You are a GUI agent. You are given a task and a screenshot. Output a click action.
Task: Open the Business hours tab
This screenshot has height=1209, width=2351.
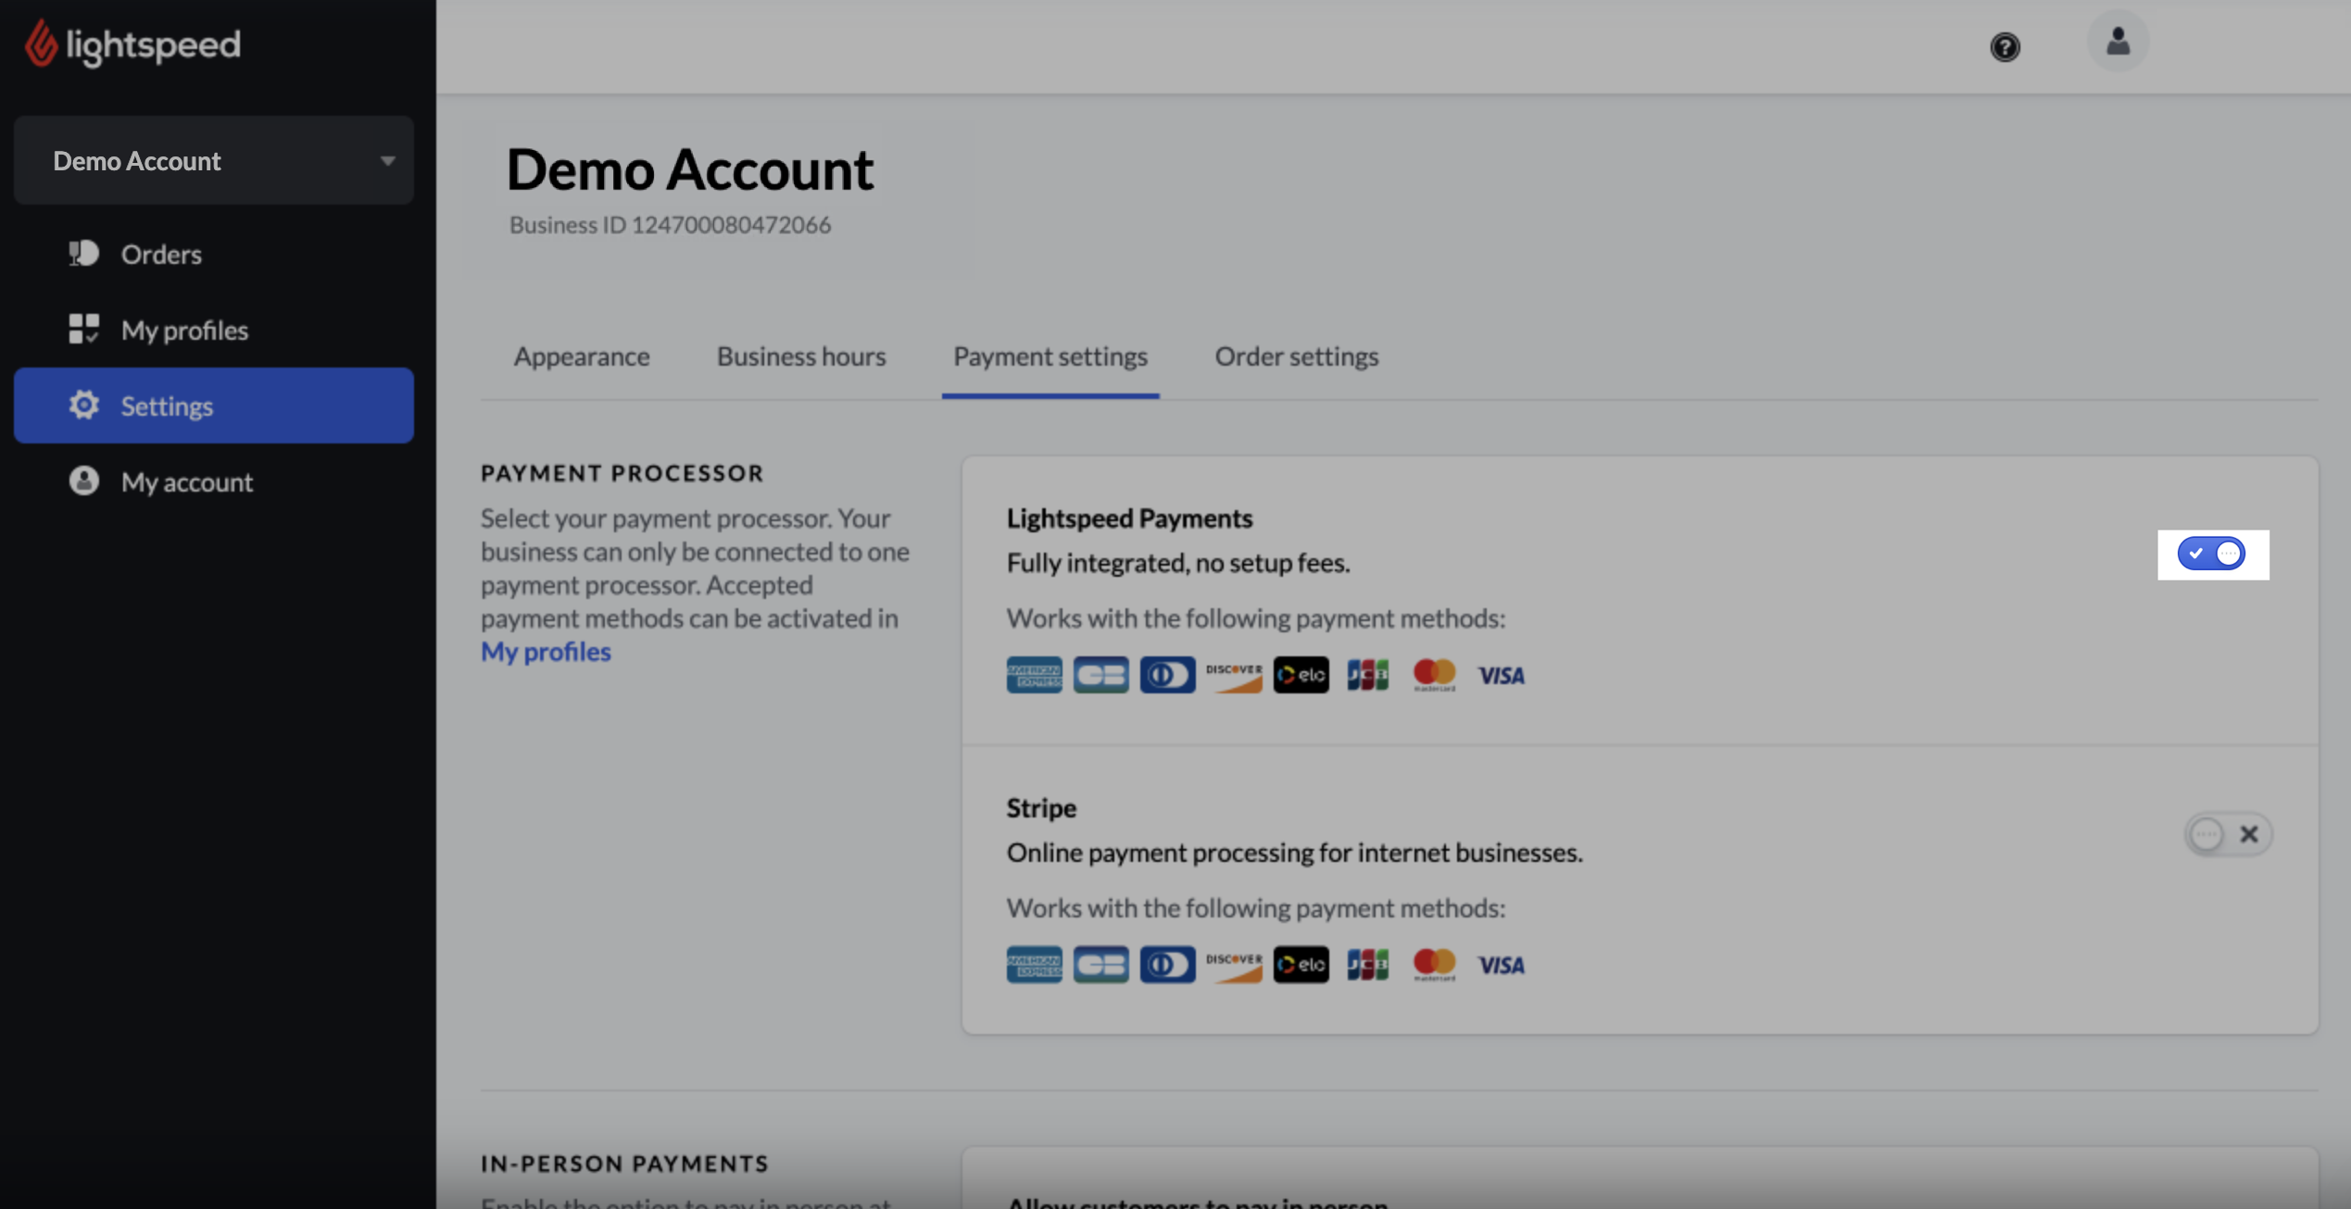(x=801, y=356)
